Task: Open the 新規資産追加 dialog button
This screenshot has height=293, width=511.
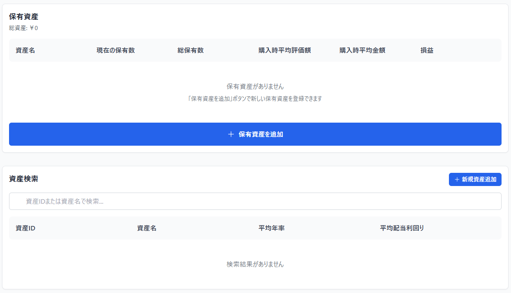Action: 475,179
